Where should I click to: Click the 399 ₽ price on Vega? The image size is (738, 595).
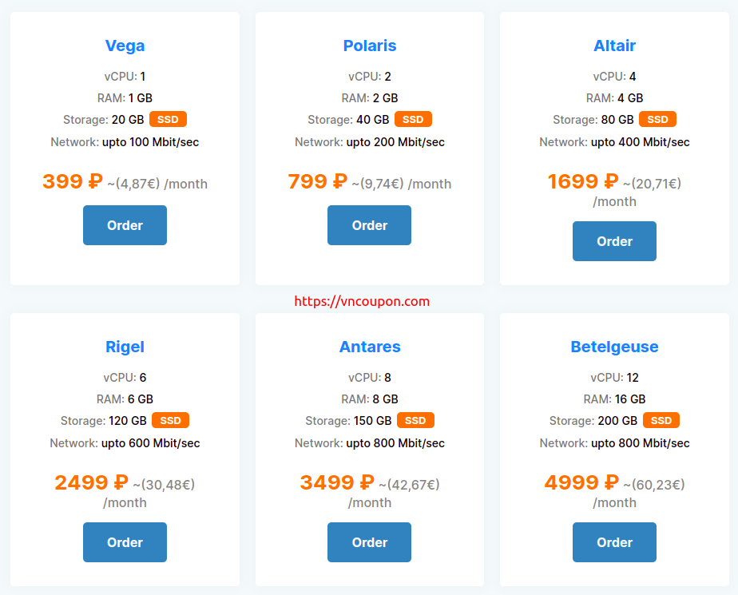point(73,182)
